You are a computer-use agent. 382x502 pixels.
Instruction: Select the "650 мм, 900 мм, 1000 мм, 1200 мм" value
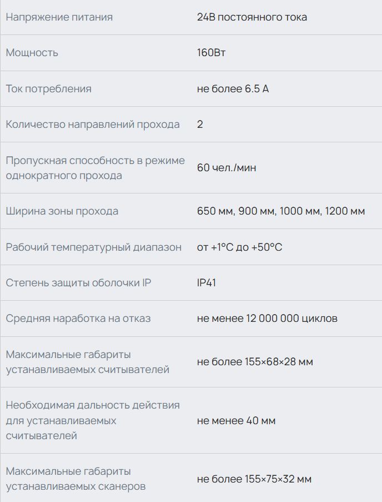[x=280, y=211]
